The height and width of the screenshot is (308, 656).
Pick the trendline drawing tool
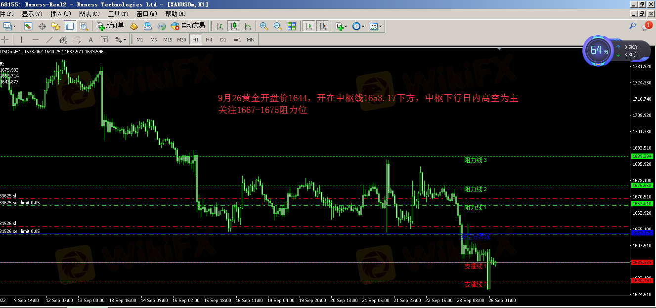49,39
